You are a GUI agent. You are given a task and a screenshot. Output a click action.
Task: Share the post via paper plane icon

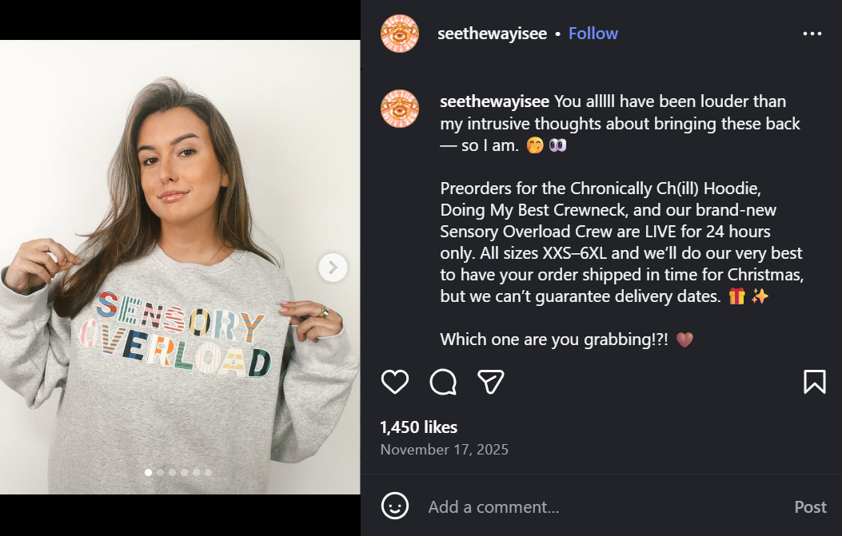click(x=490, y=382)
